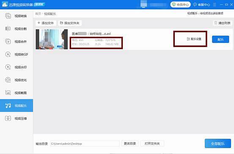Click the 添加文件 add file button

click(x=46, y=23)
